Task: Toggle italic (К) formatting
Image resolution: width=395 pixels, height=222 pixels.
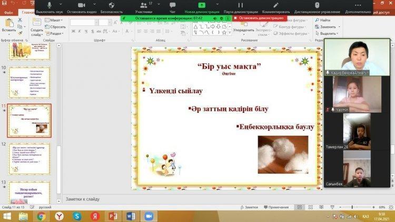Action: pos(80,31)
